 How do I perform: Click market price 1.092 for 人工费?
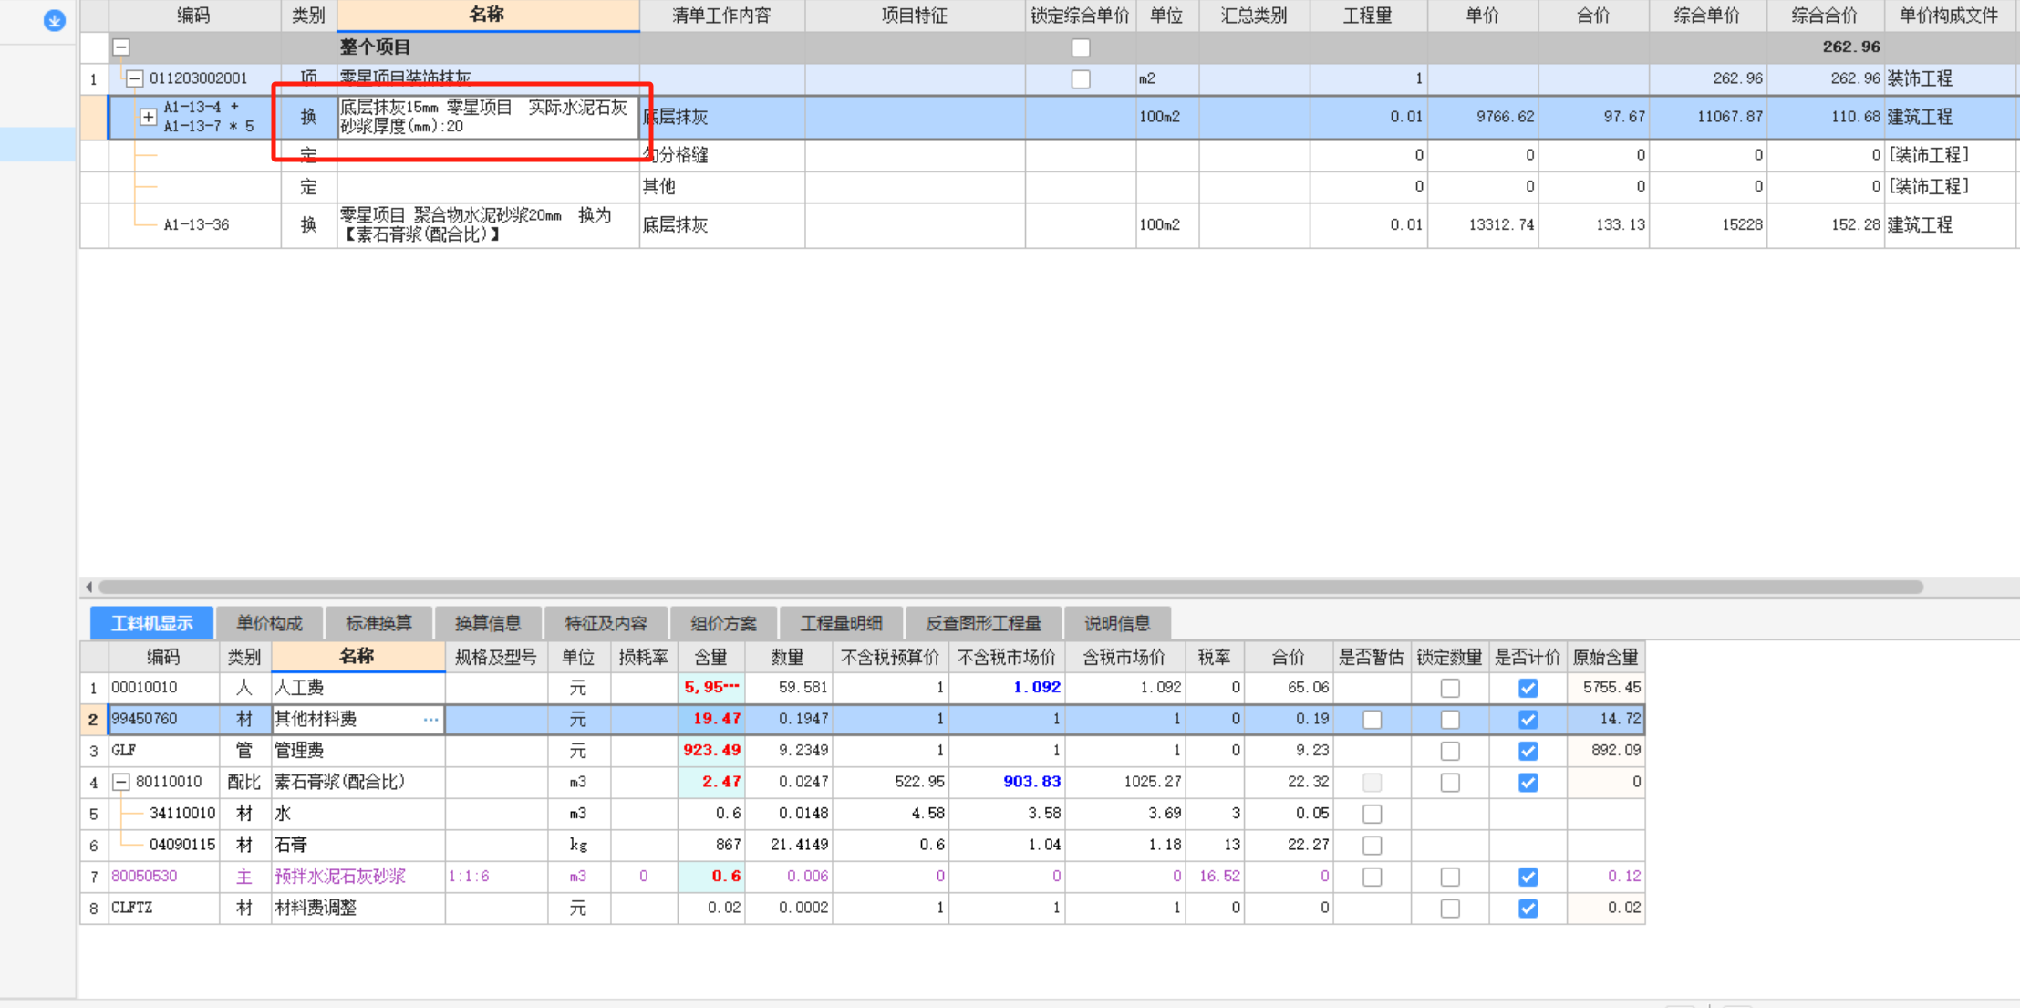1007,688
